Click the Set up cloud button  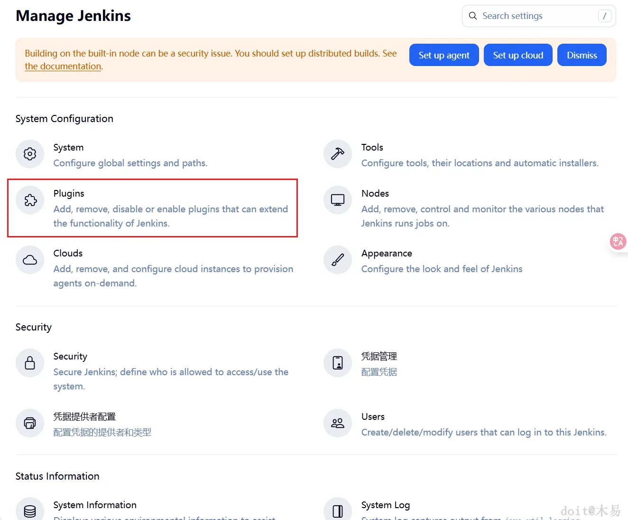(518, 55)
